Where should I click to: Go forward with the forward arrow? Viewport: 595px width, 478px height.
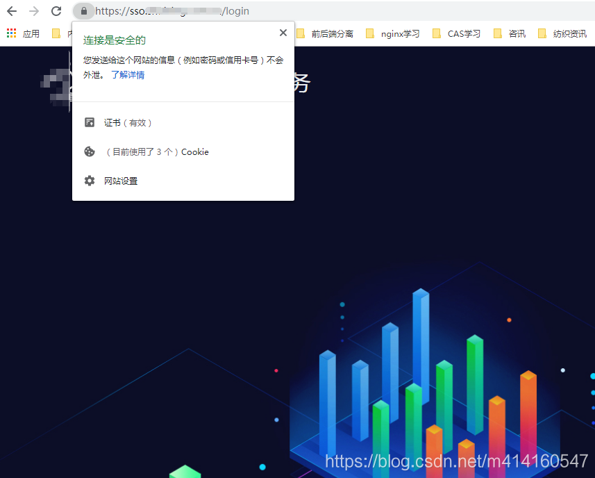tap(34, 11)
